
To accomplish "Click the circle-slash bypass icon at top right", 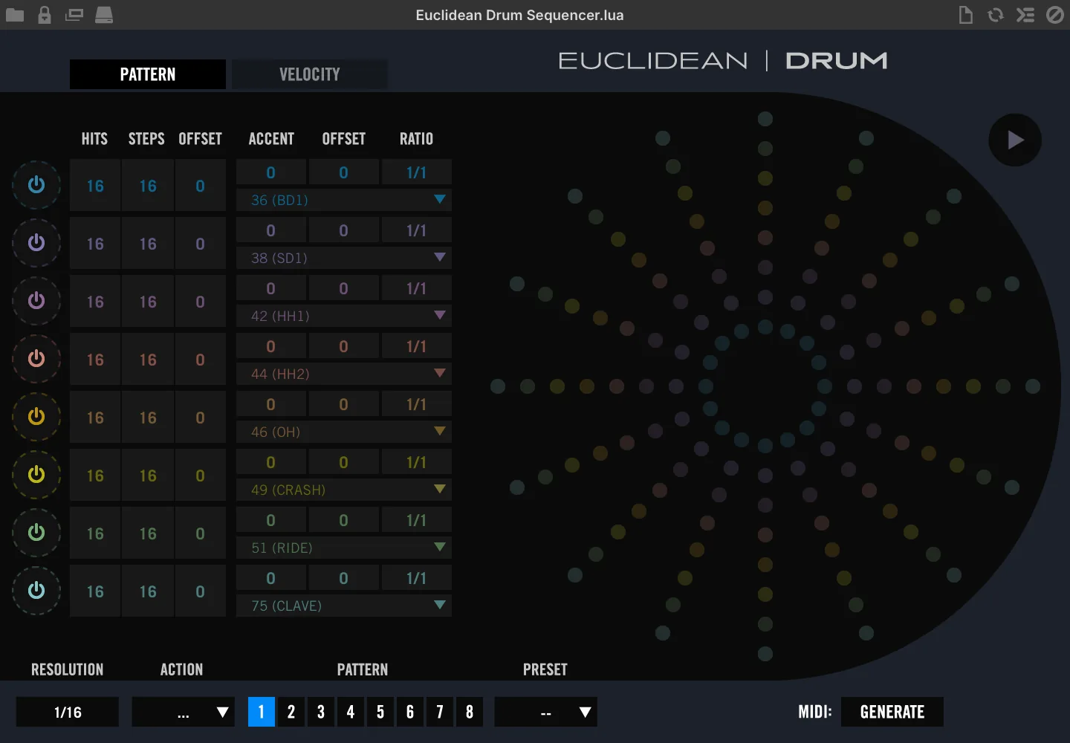I will click(1055, 15).
